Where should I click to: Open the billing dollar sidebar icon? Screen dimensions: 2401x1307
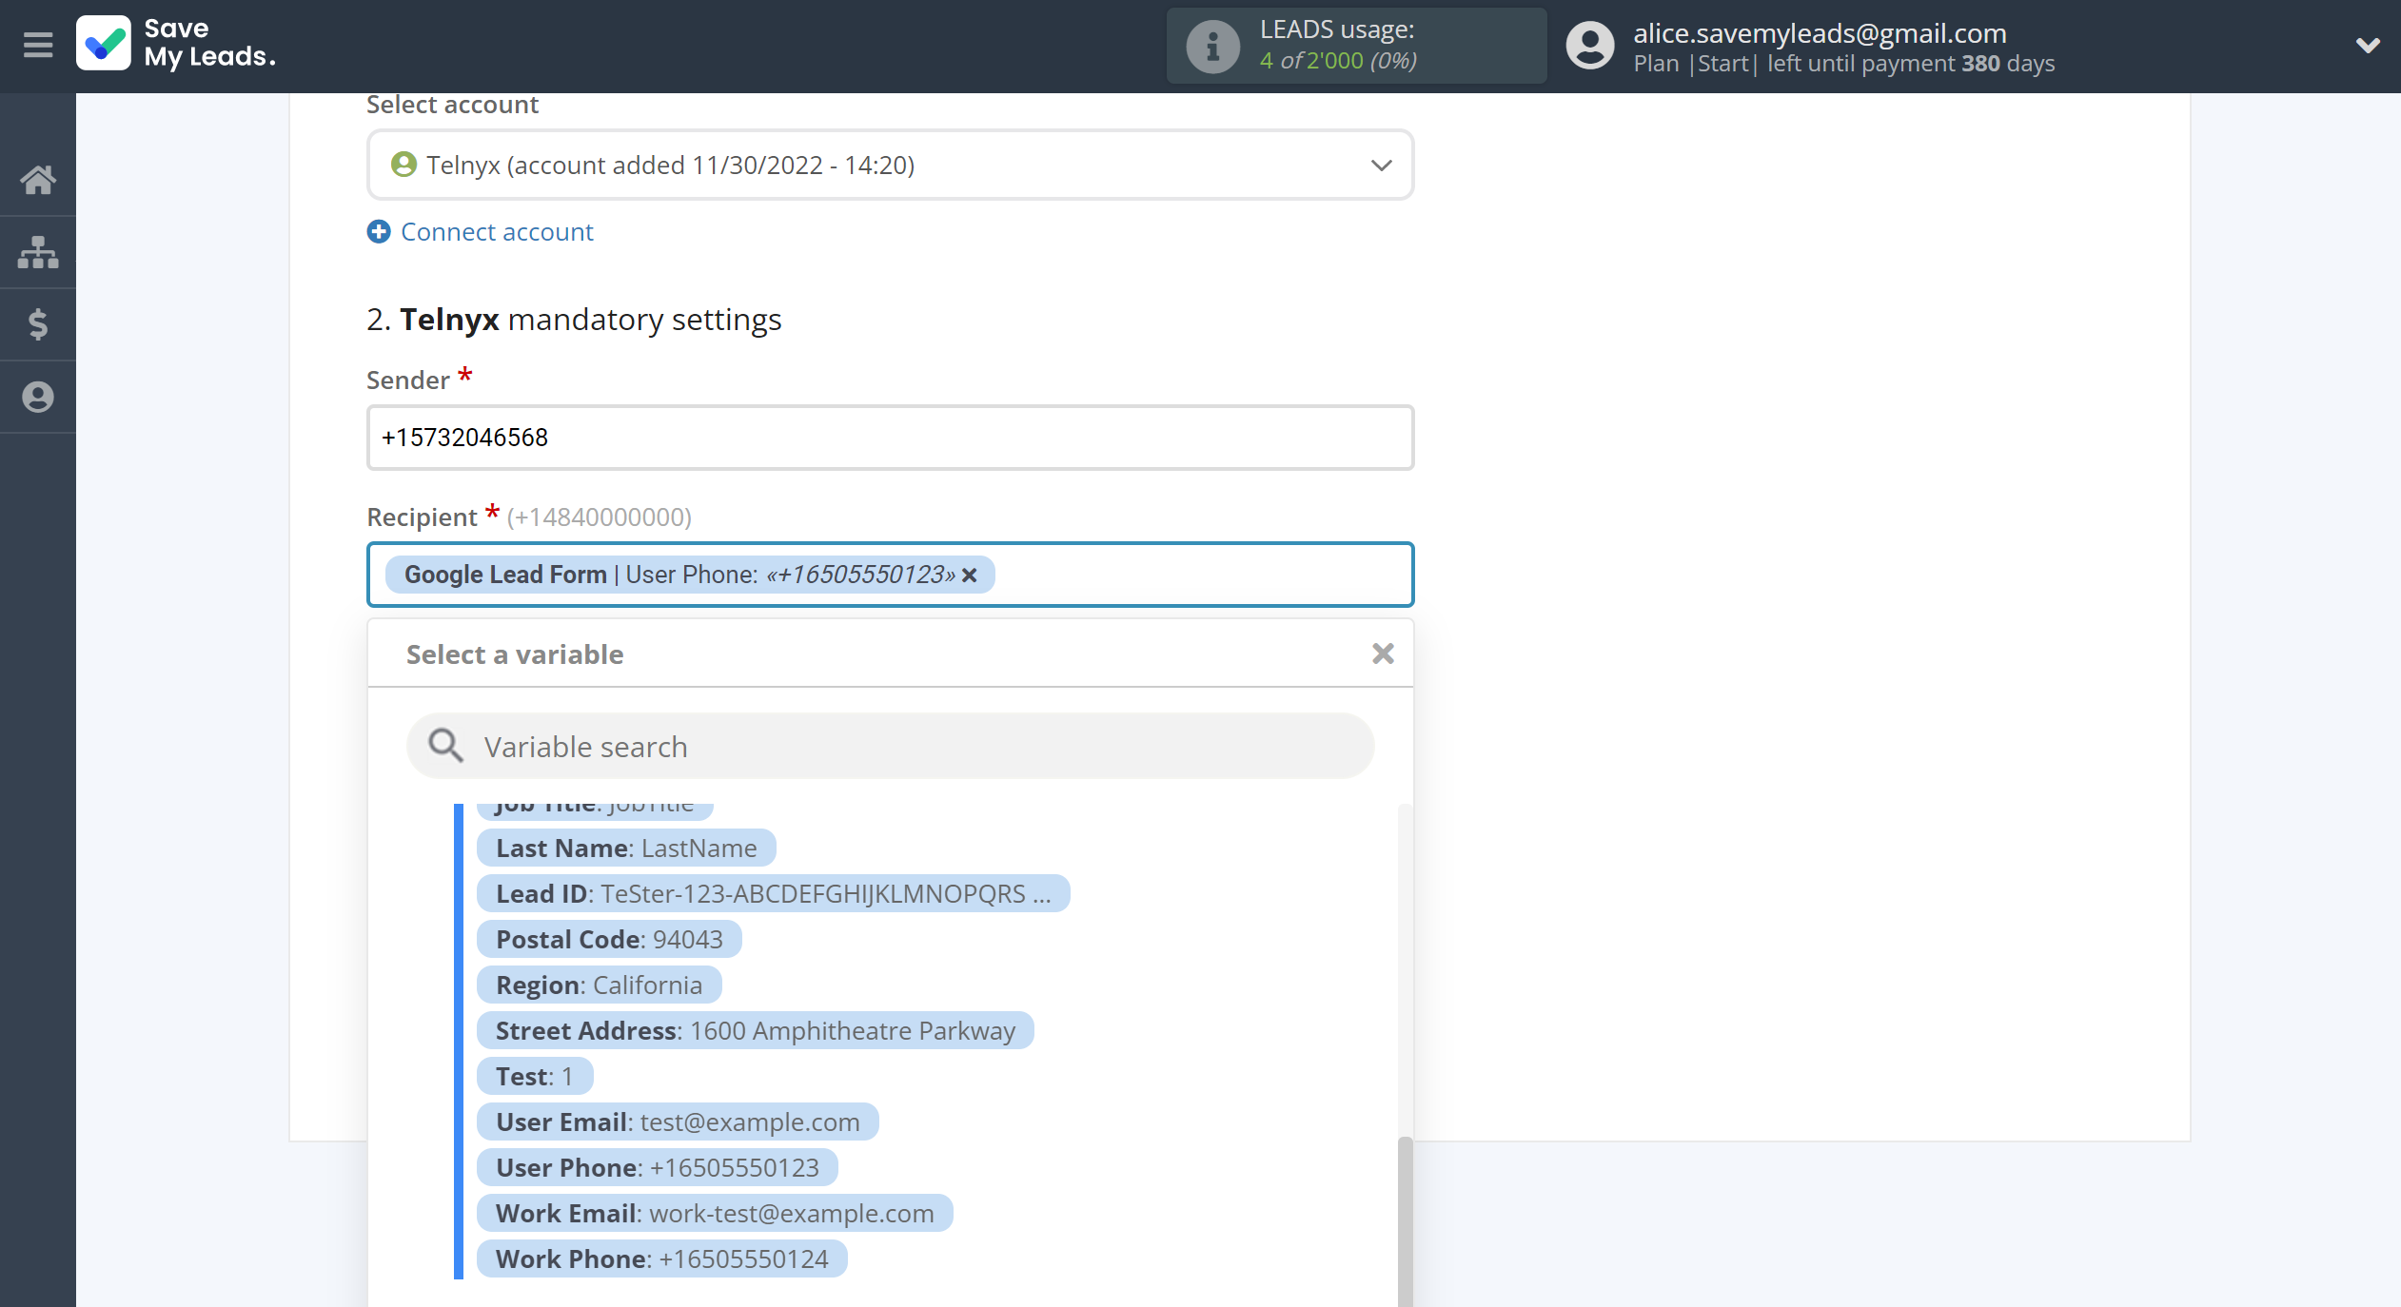coord(38,324)
